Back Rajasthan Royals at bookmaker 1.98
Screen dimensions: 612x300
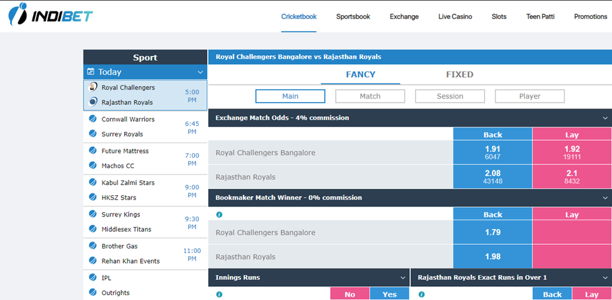(x=493, y=257)
